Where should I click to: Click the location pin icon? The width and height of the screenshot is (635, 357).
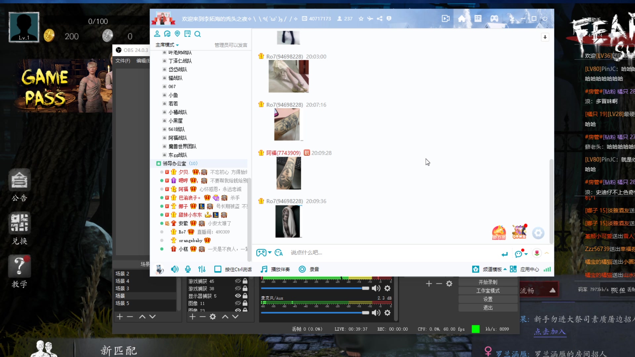(x=178, y=34)
